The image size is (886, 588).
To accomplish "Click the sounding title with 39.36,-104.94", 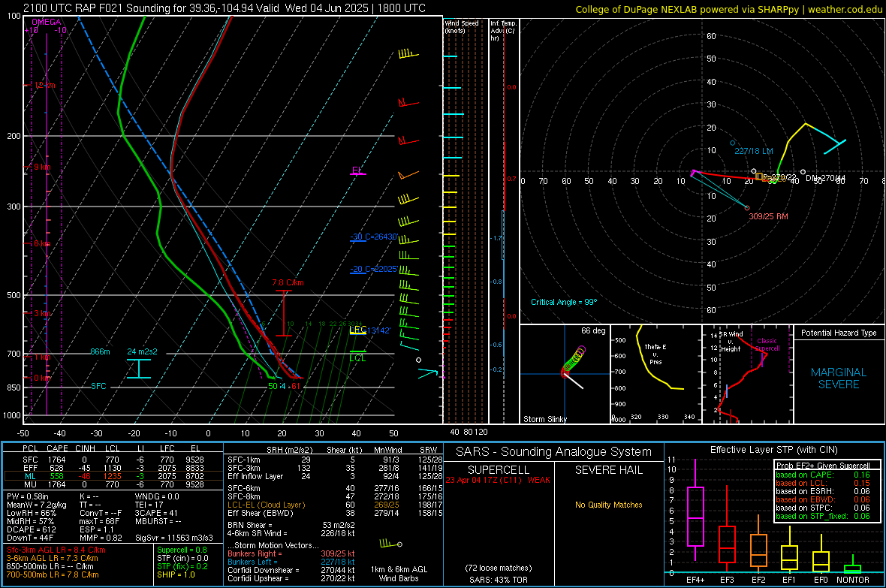I will click(225, 8).
